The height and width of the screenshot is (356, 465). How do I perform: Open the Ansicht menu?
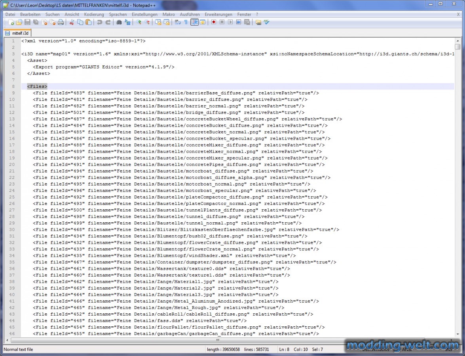point(72,14)
